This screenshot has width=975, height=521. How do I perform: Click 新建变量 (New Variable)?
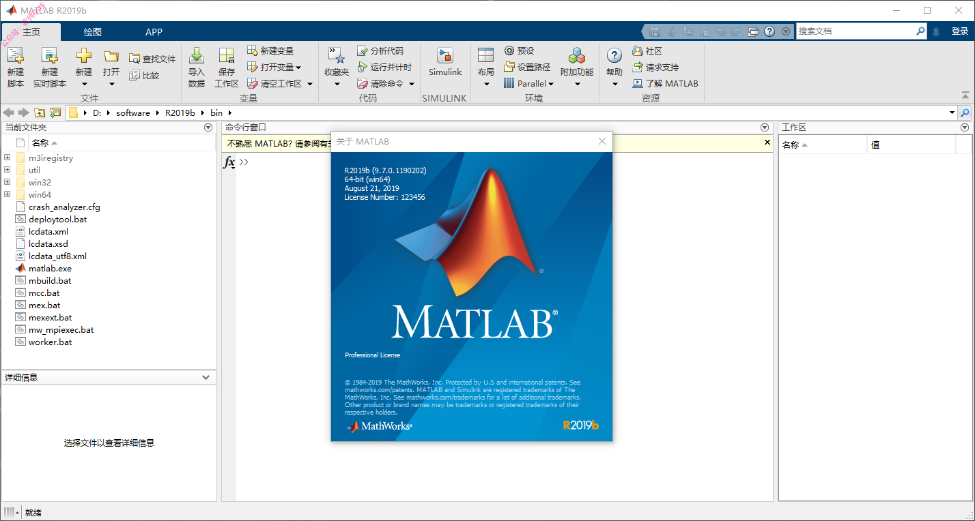coord(270,51)
